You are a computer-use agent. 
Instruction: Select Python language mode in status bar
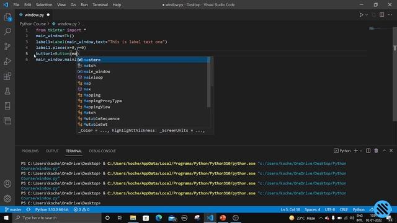click(x=359, y=209)
